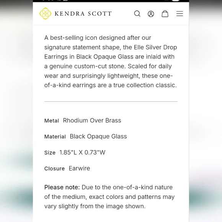Image resolution: width=222 pixels, height=222 pixels.
Task: Click the Rhodium Over Brass value
Action: point(92,121)
